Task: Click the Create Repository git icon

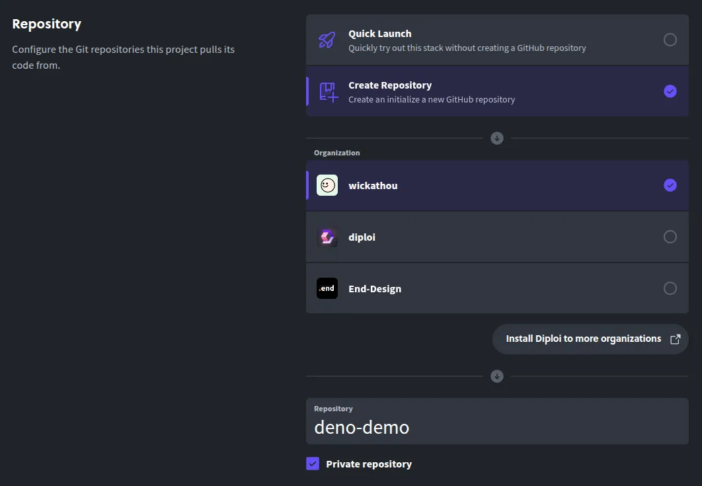Action: [327, 91]
